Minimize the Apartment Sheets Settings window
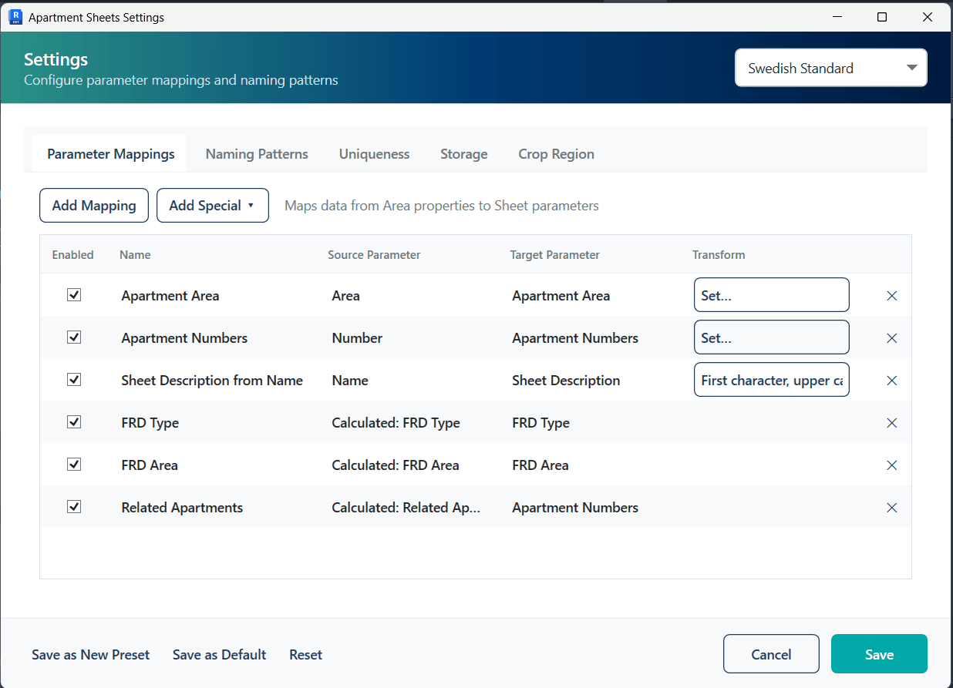This screenshot has width=953, height=688. pos(837,16)
